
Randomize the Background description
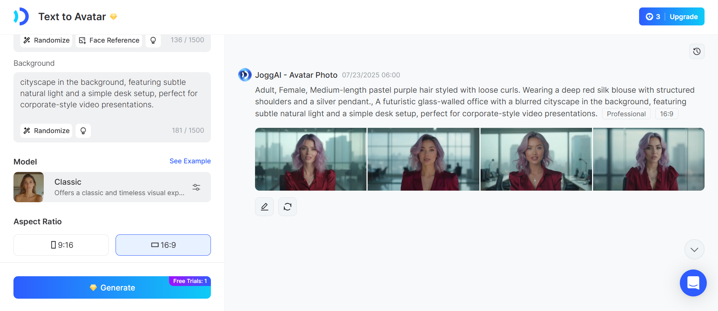46,131
